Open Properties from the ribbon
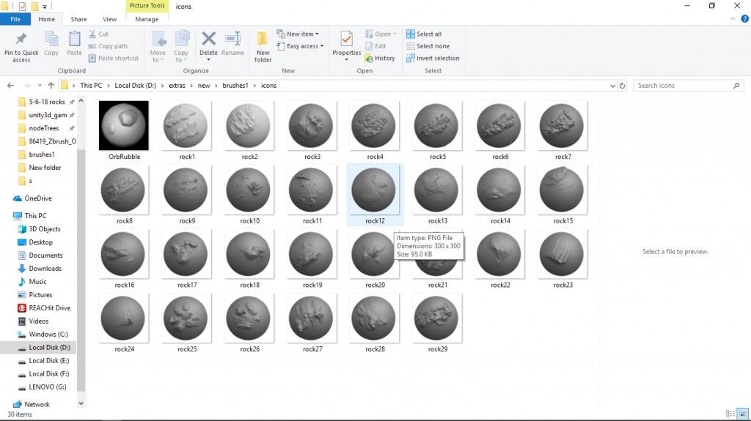This screenshot has width=751, height=421. coord(347,40)
